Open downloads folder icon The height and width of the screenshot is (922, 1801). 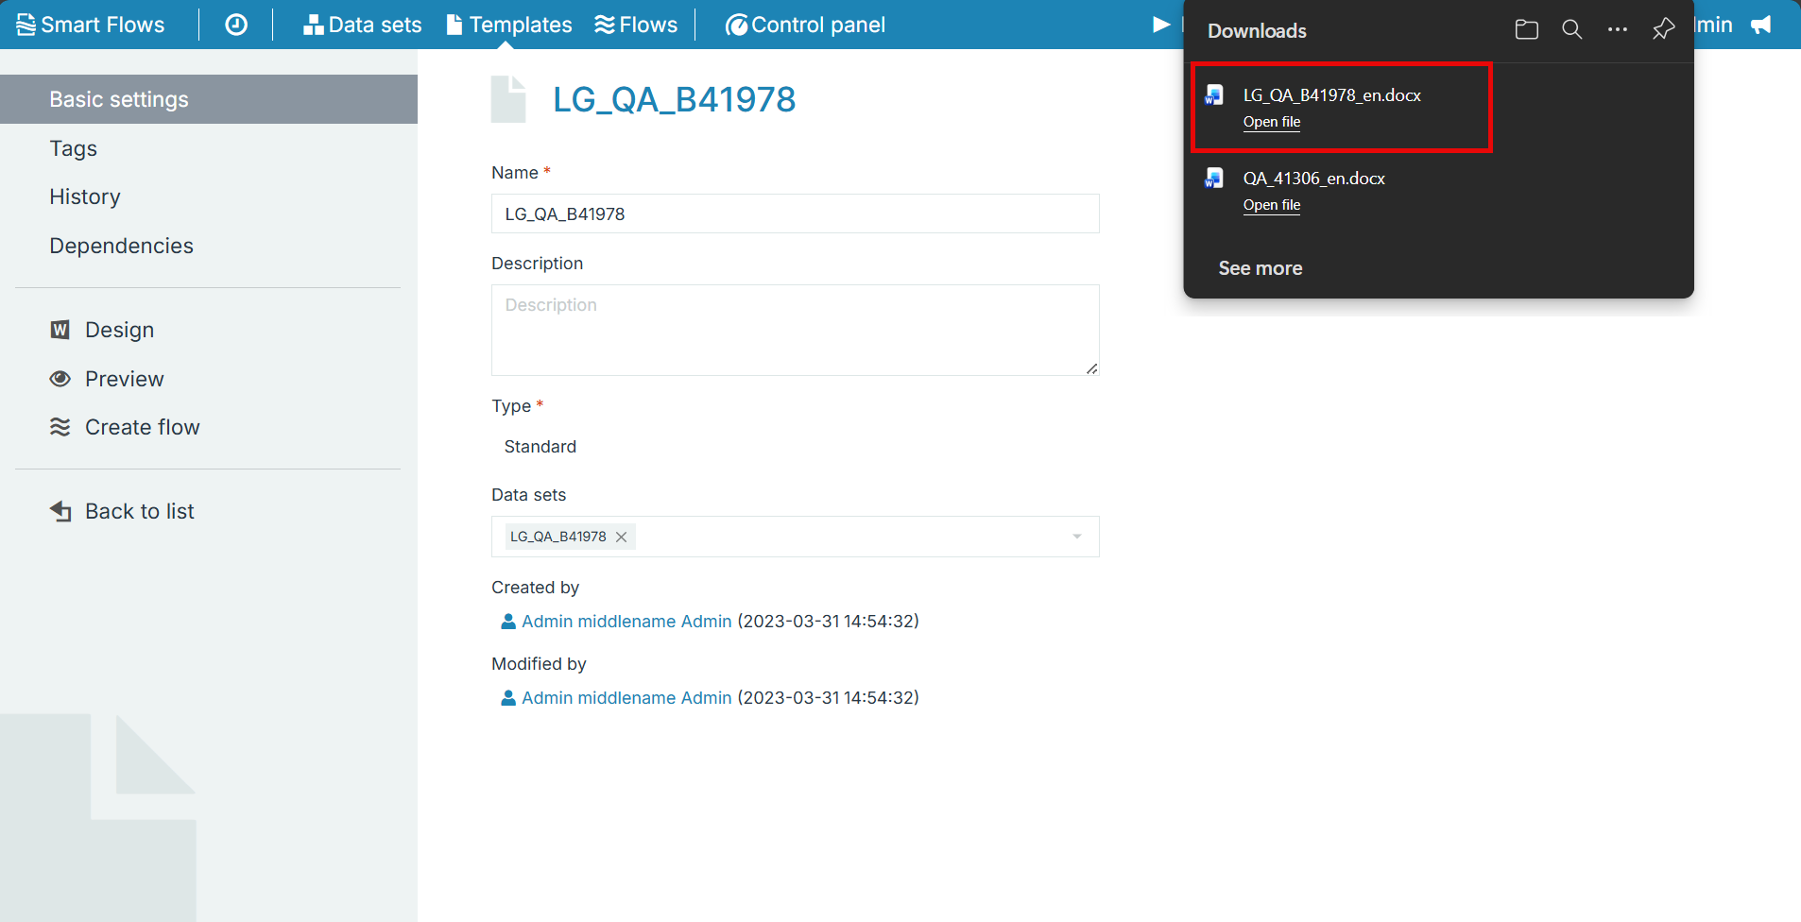1526,30
